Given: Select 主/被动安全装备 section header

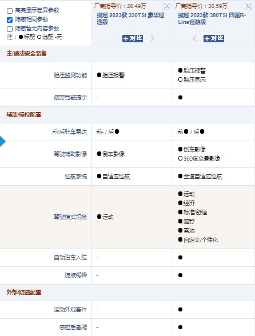Looking at the screenshot, I should click(27, 54).
